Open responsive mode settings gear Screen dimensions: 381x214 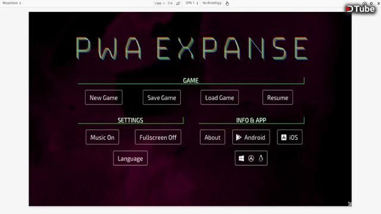tap(371, 4)
